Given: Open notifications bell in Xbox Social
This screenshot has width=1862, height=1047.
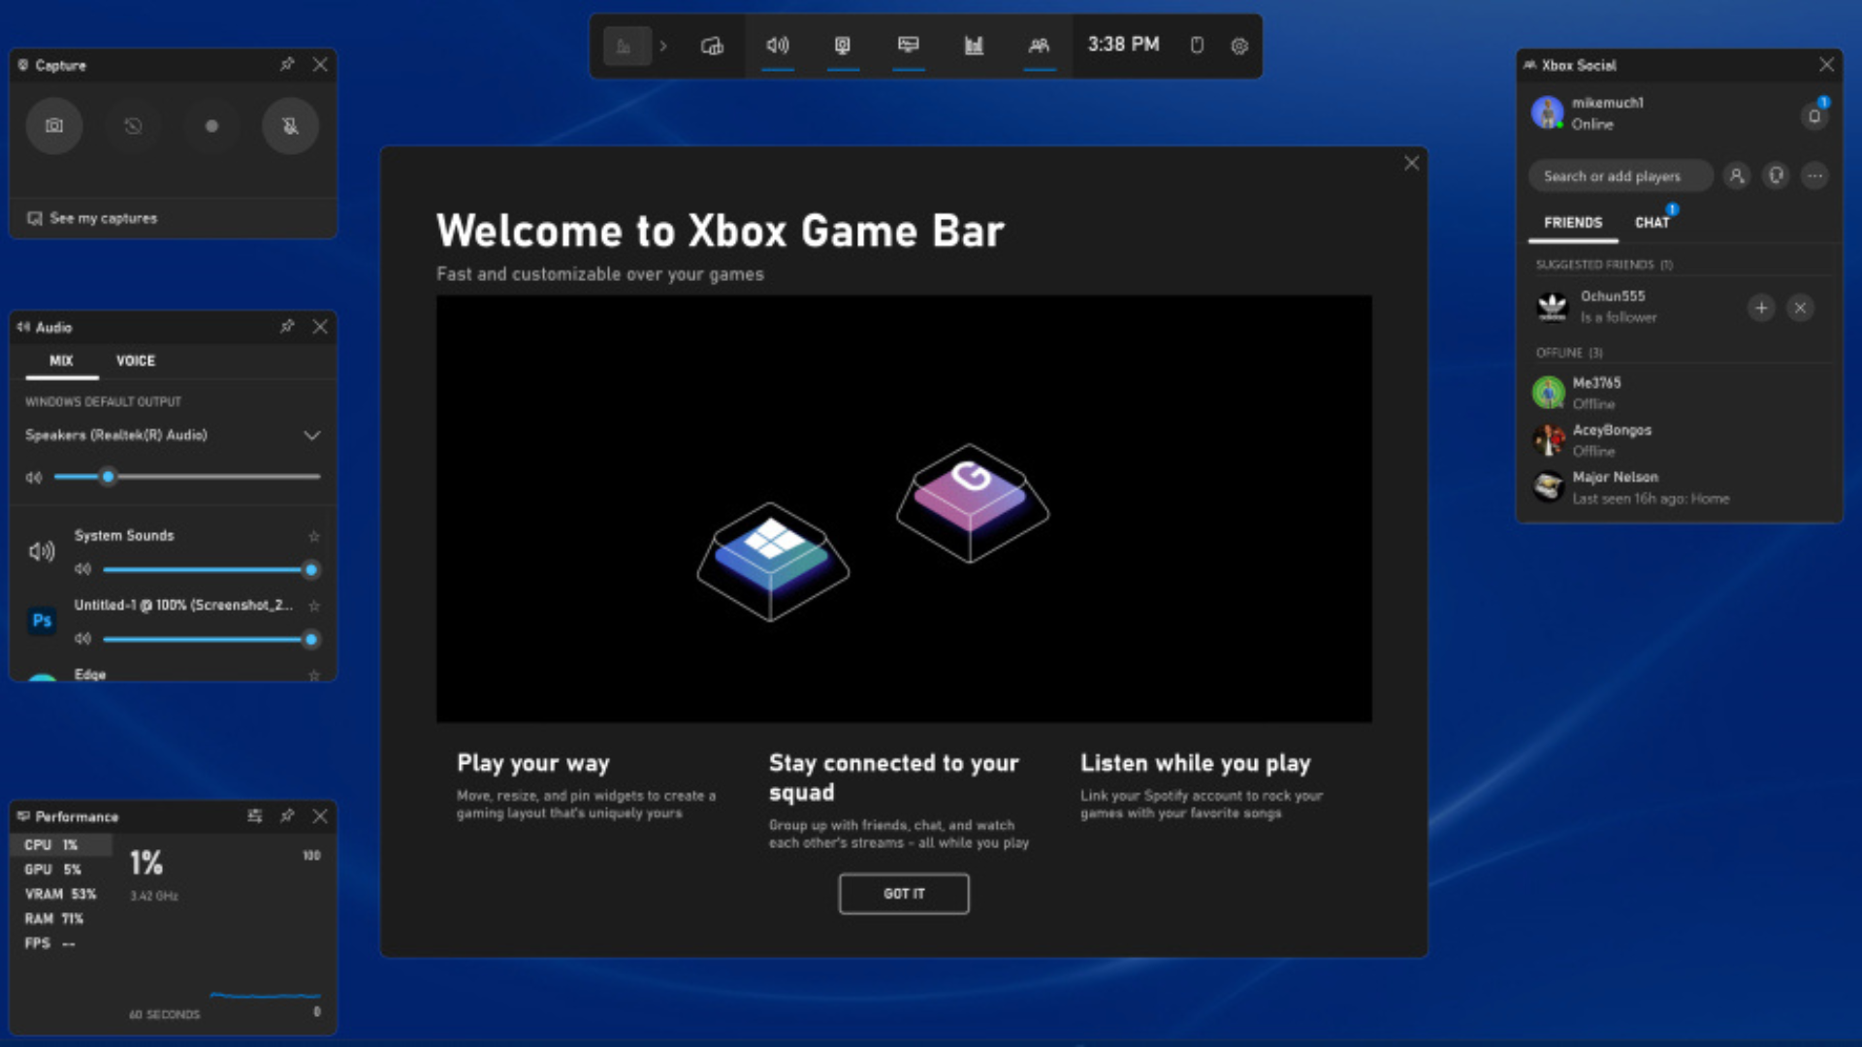Looking at the screenshot, I should coord(1814,116).
